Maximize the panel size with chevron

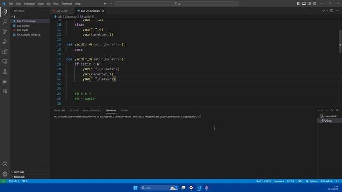[332, 110]
